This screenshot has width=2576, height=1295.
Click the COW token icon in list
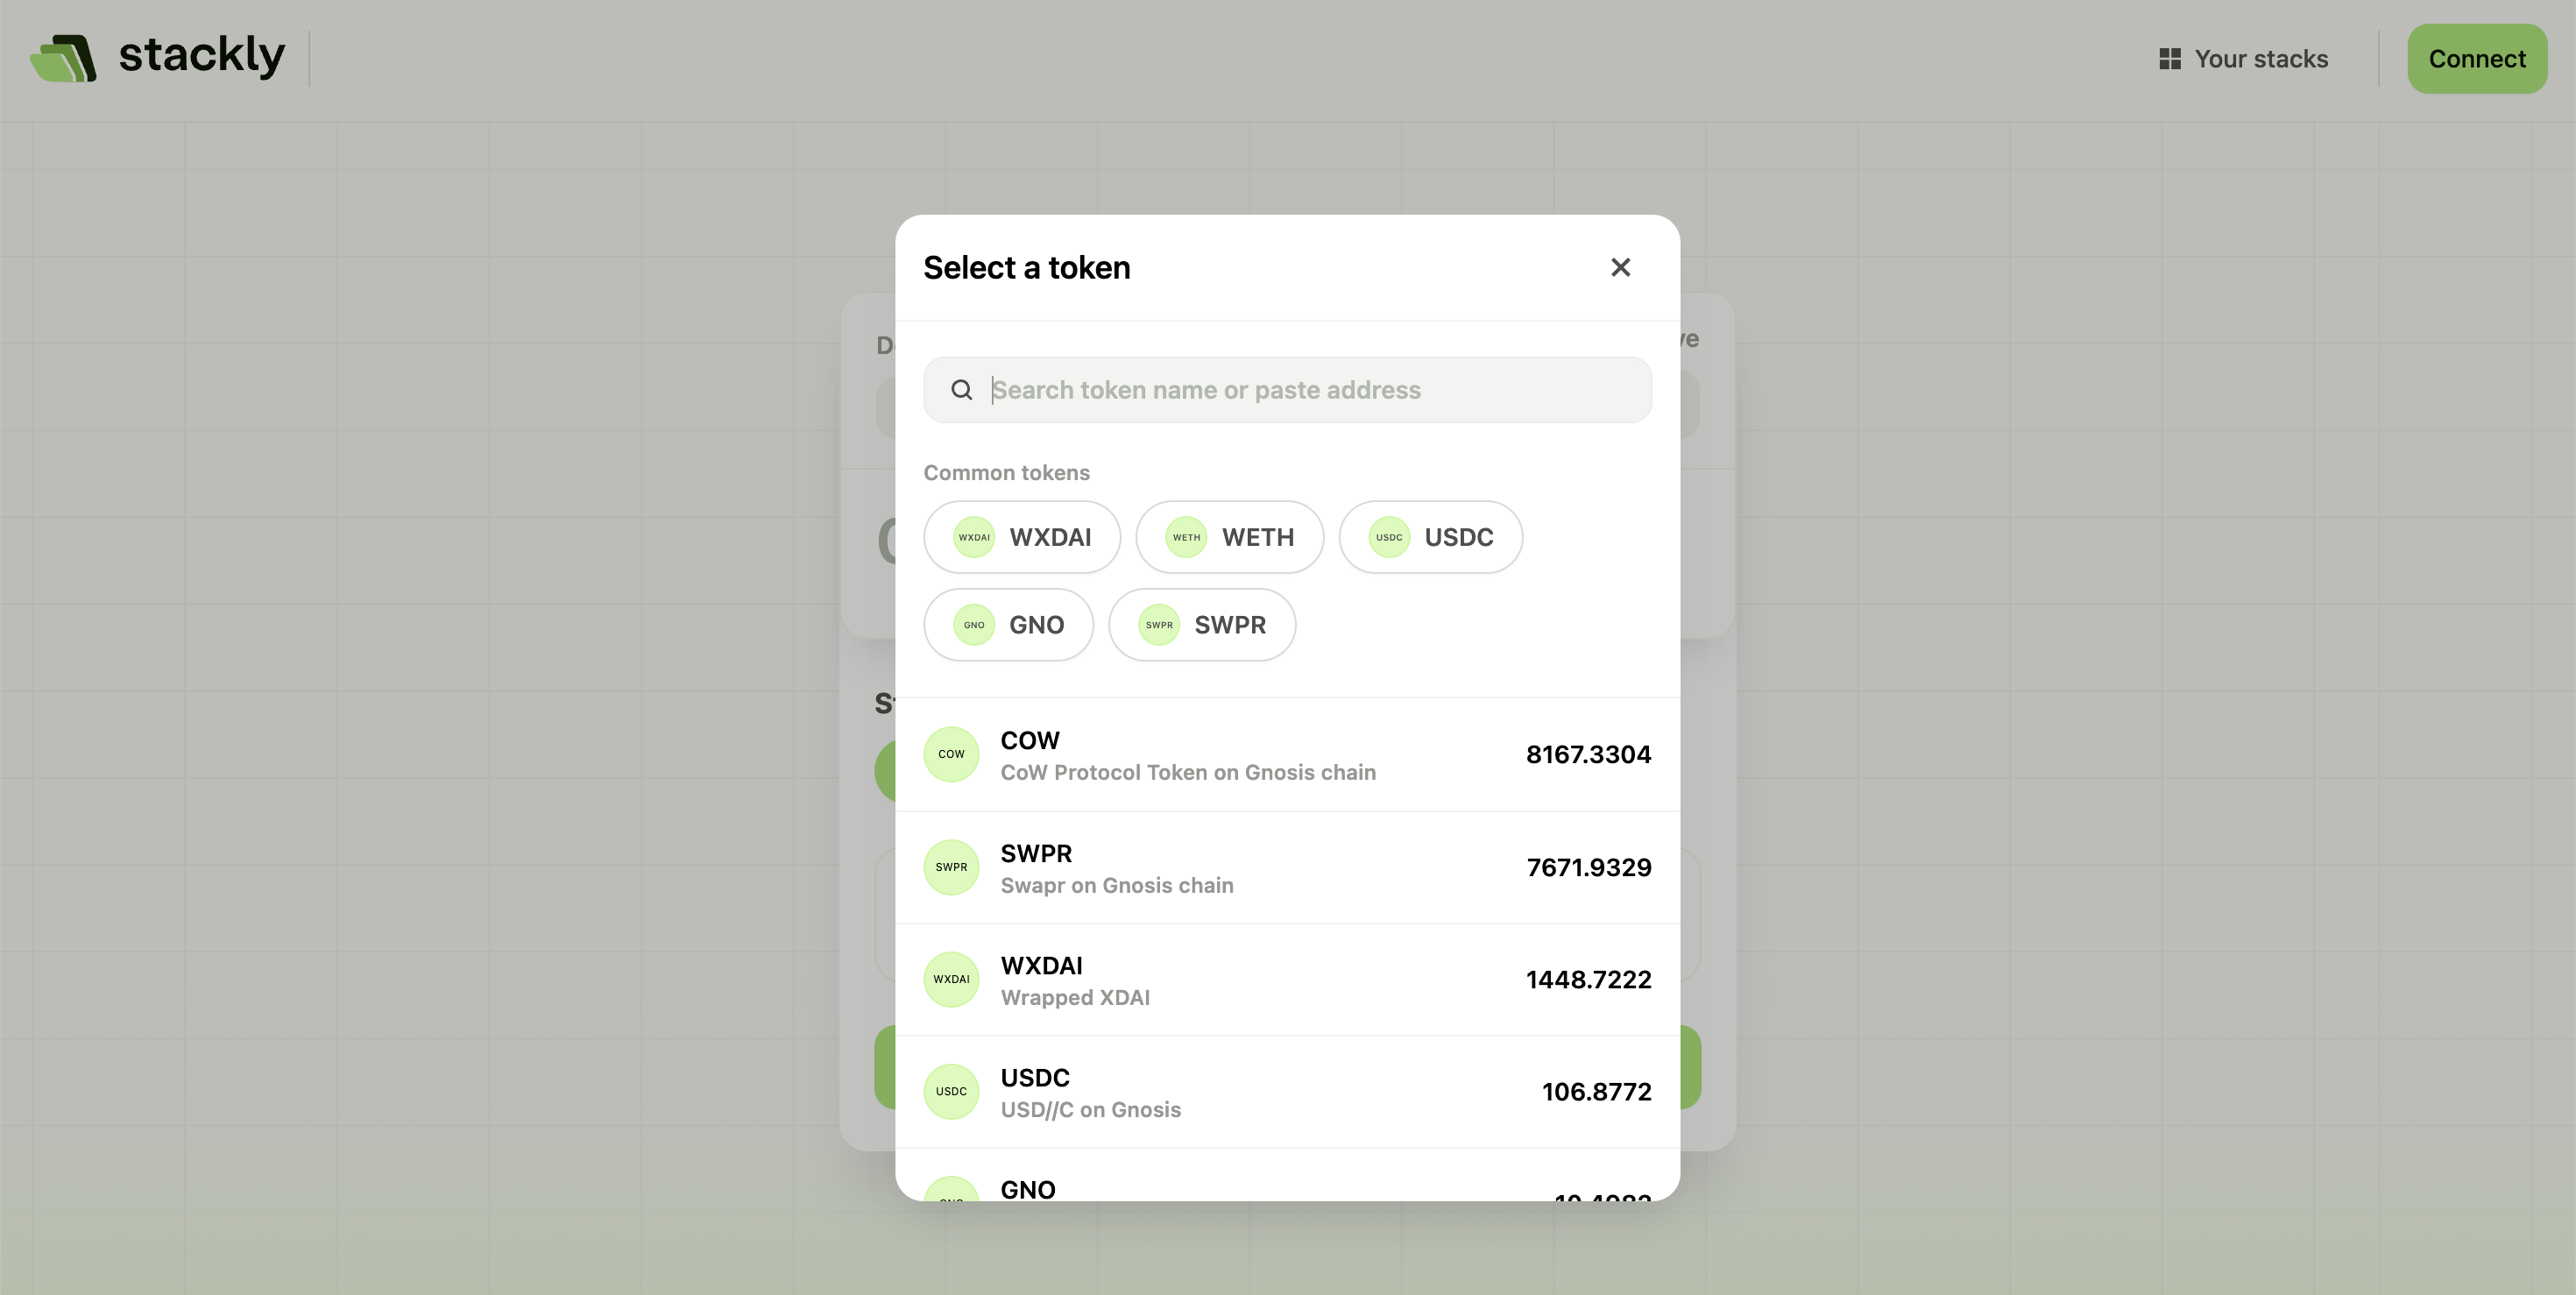point(951,754)
